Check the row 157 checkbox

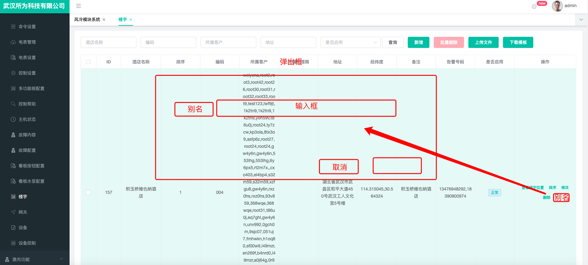click(88, 193)
